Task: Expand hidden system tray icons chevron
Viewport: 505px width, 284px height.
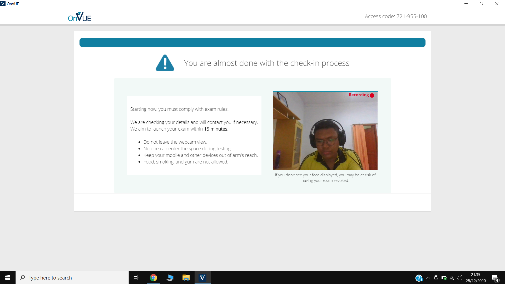Action: (428, 278)
